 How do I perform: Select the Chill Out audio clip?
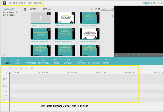point(40,18)
